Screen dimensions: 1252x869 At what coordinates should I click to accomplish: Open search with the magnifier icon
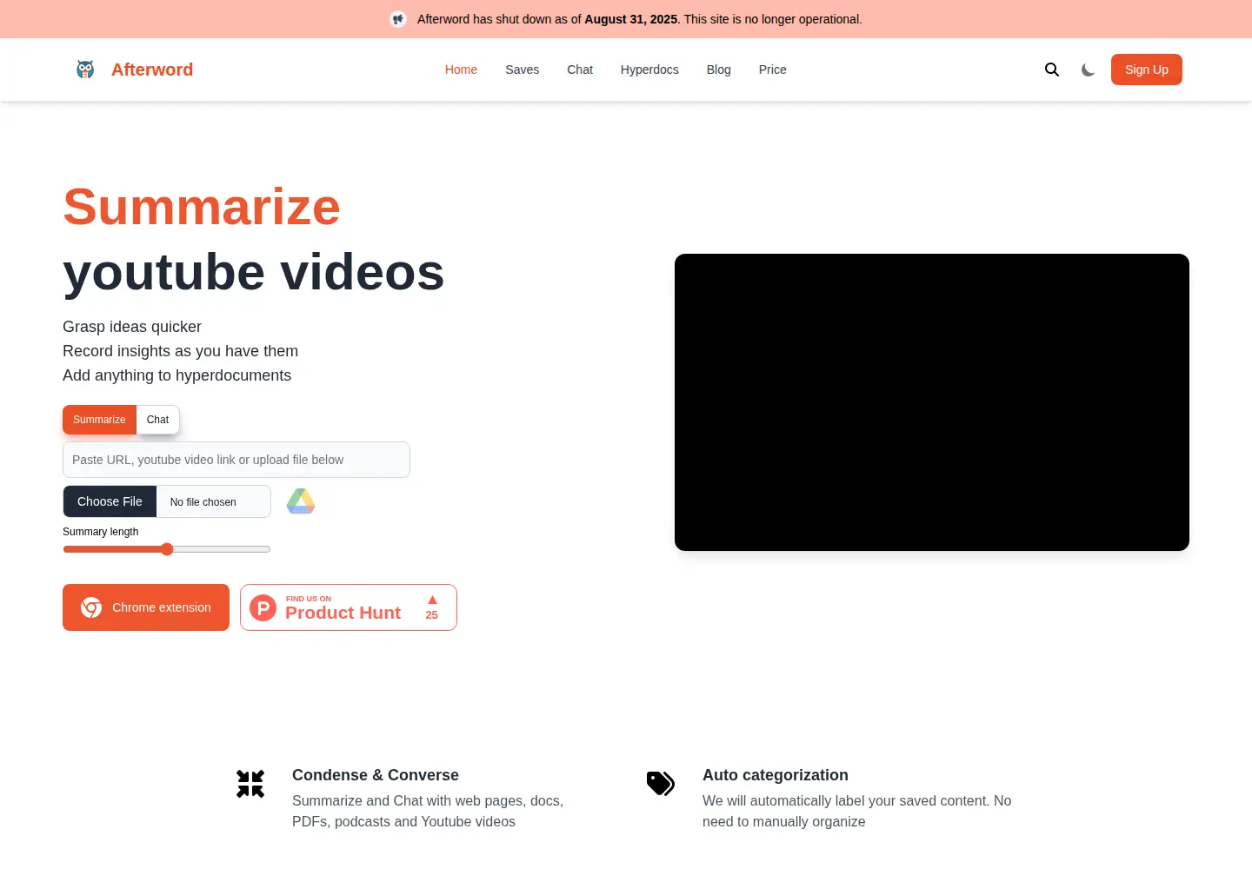(x=1052, y=70)
